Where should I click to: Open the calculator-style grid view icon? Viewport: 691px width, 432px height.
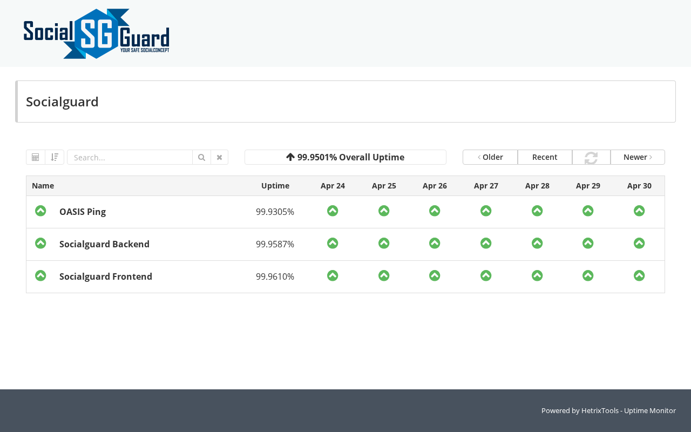(36, 157)
